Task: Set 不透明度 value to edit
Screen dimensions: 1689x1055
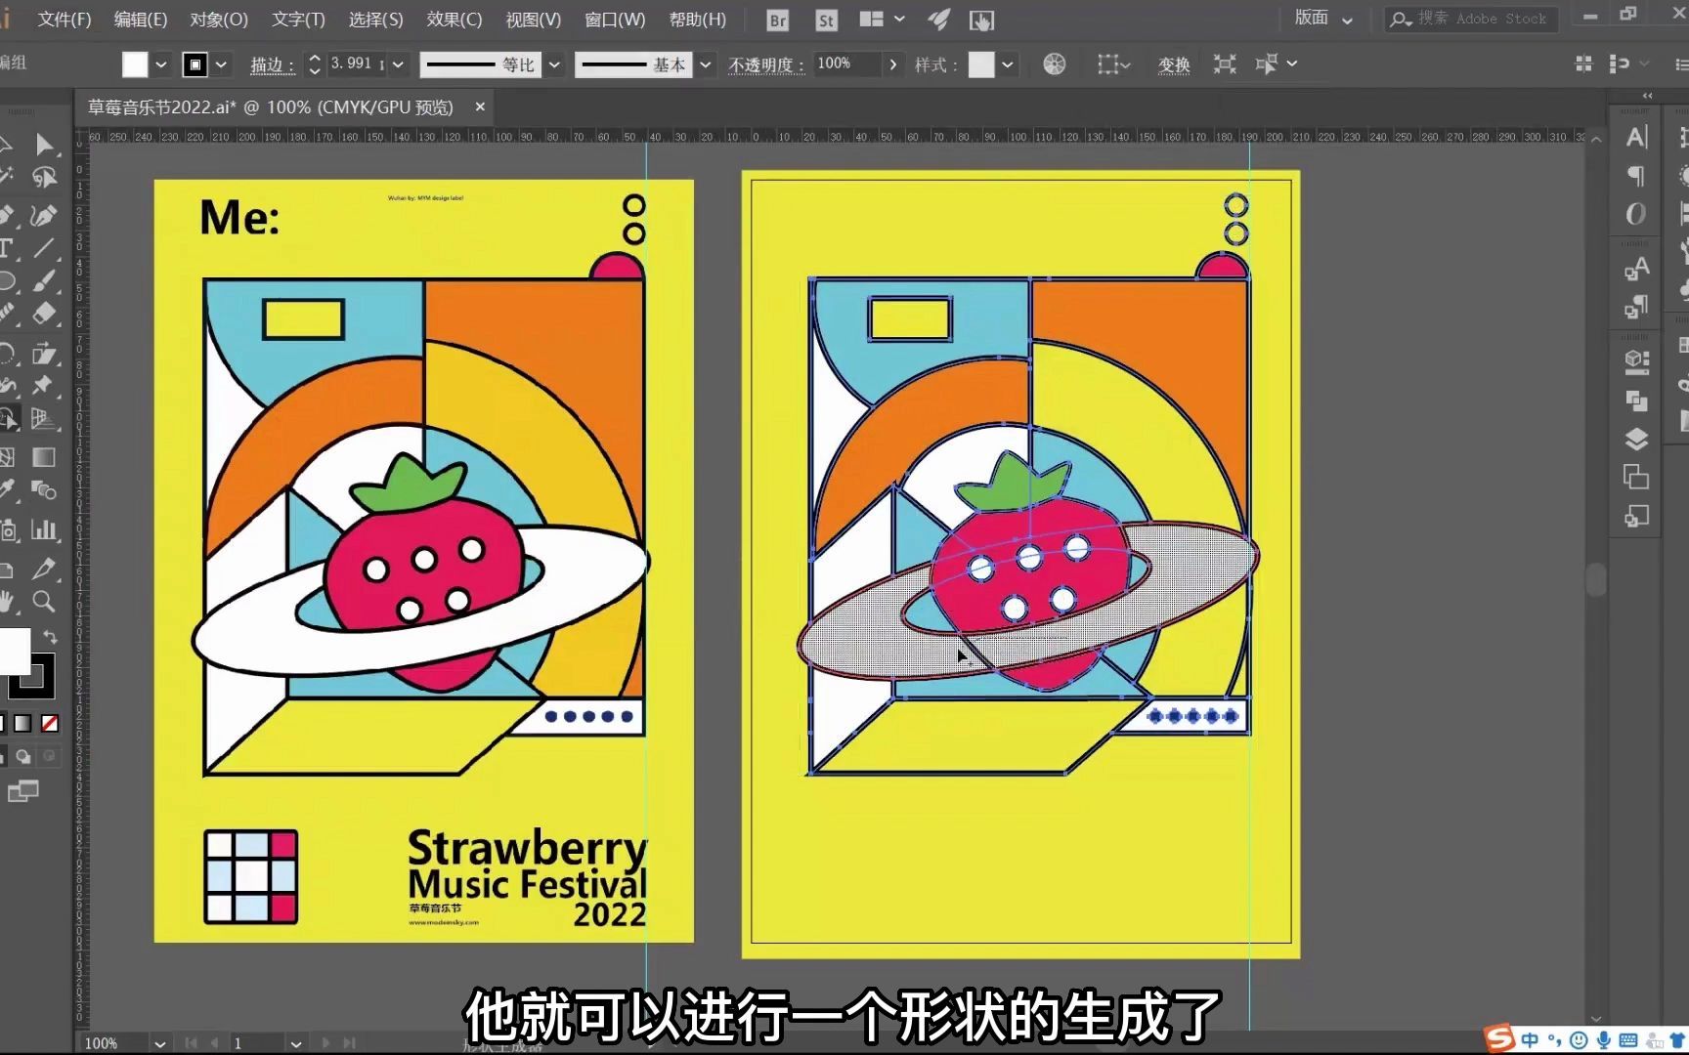Action: click(846, 64)
